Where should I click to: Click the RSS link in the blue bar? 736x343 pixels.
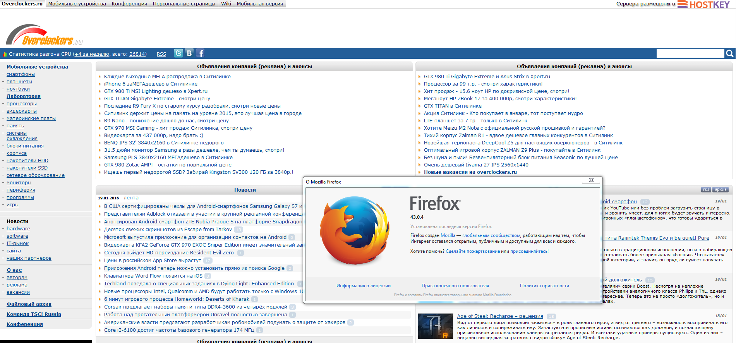click(161, 54)
